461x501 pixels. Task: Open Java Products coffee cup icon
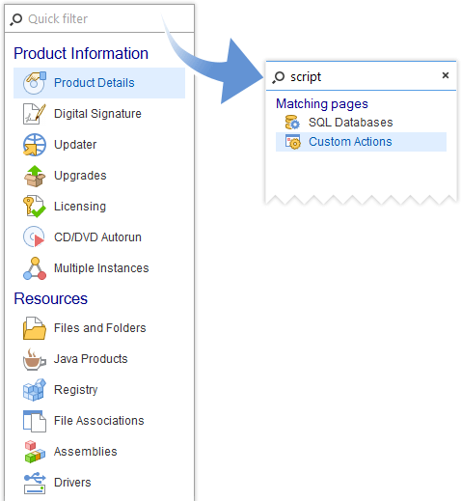35,359
